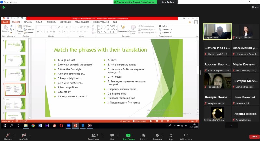The height and width of the screenshot is (141, 260).
Task: Switch to the ВСТАВКА tab
Action: 28,22
